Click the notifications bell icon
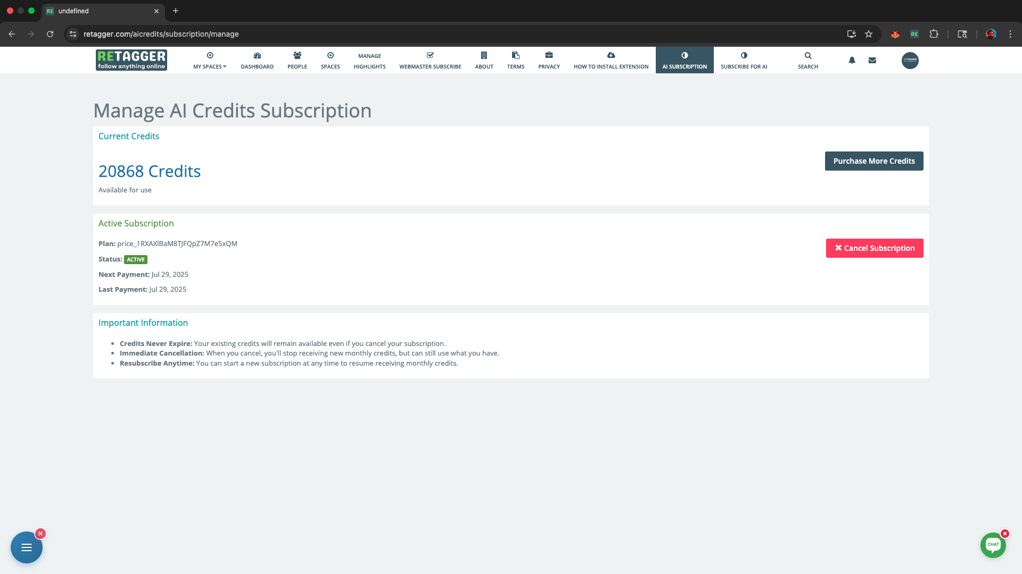 pyautogui.click(x=852, y=60)
